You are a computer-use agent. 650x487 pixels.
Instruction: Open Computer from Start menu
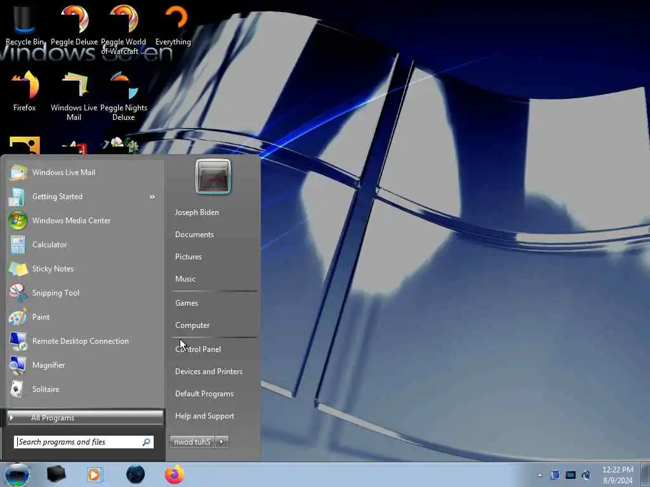pyautogui.click(x=192, y=325)
